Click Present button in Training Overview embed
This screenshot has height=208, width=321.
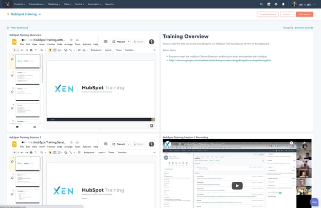[119, 42]
